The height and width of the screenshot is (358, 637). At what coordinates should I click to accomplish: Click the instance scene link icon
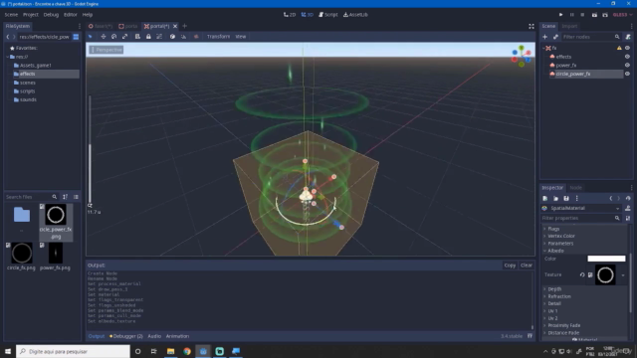coord(555,37)
